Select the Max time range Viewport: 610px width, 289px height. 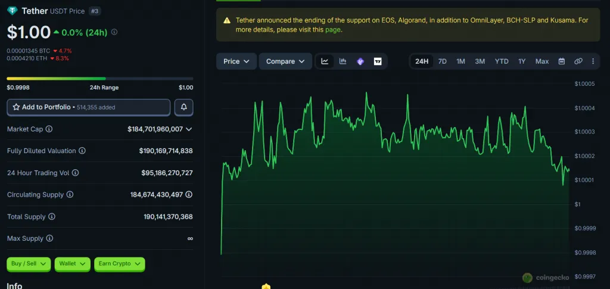click(x=542, y=61)
